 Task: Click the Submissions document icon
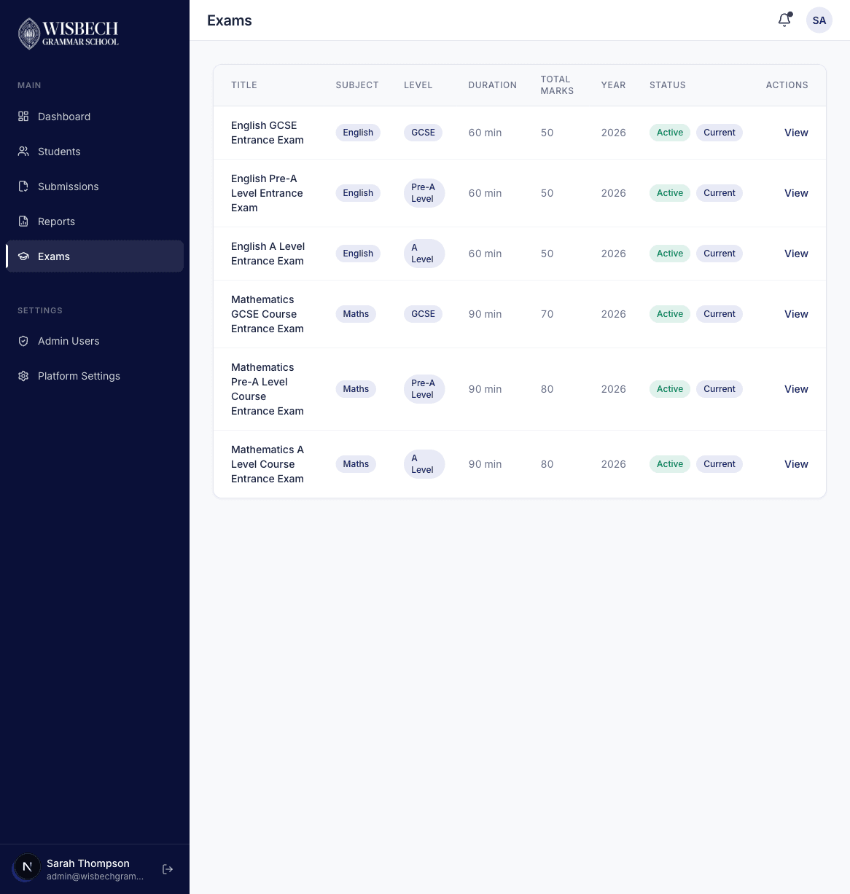(x=23, y=187)
